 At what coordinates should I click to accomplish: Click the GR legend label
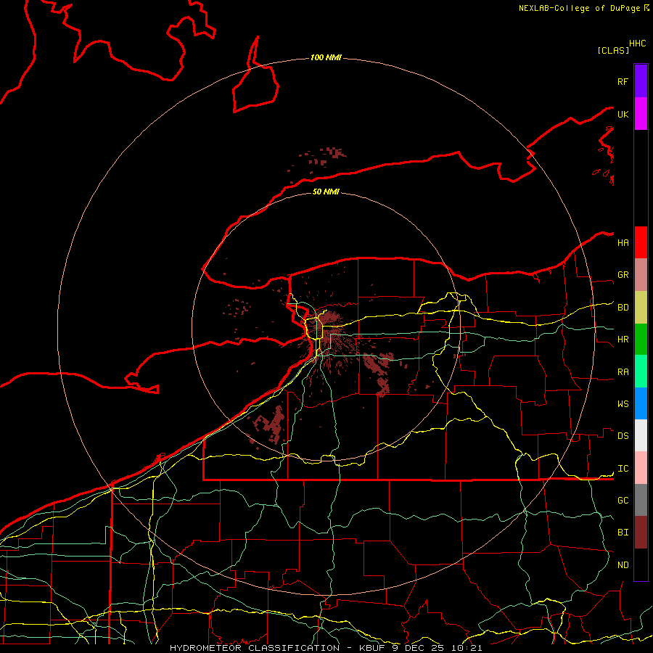point(623,275)
